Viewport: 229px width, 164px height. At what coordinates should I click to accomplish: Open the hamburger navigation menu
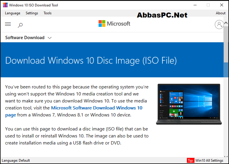(8, 24)
